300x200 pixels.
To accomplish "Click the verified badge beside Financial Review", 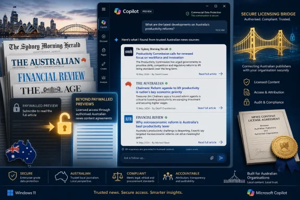I will click(166, 117).
